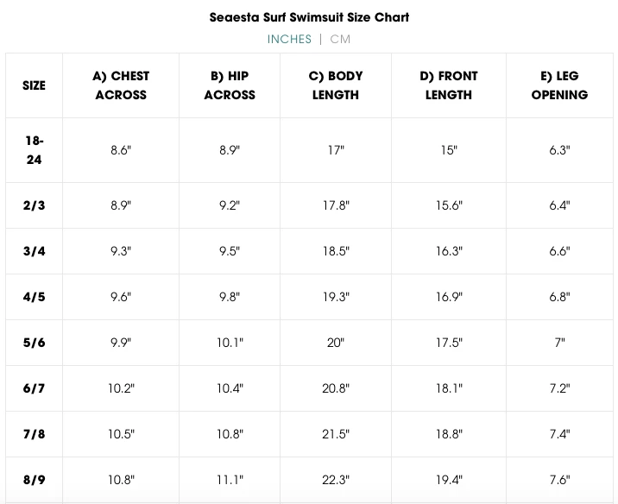Select the 3/4 size row label
Viewport: 618px width, 504px height.
[x=35, y=251]
